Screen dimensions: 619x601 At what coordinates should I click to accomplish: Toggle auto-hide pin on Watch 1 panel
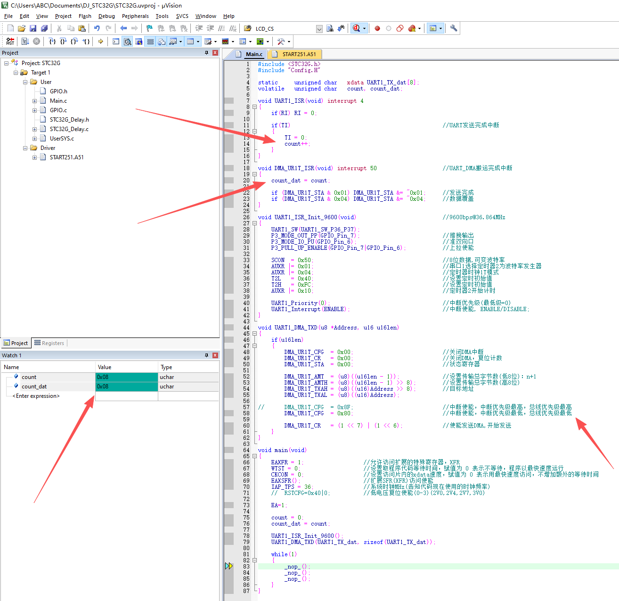pos(206,355)
